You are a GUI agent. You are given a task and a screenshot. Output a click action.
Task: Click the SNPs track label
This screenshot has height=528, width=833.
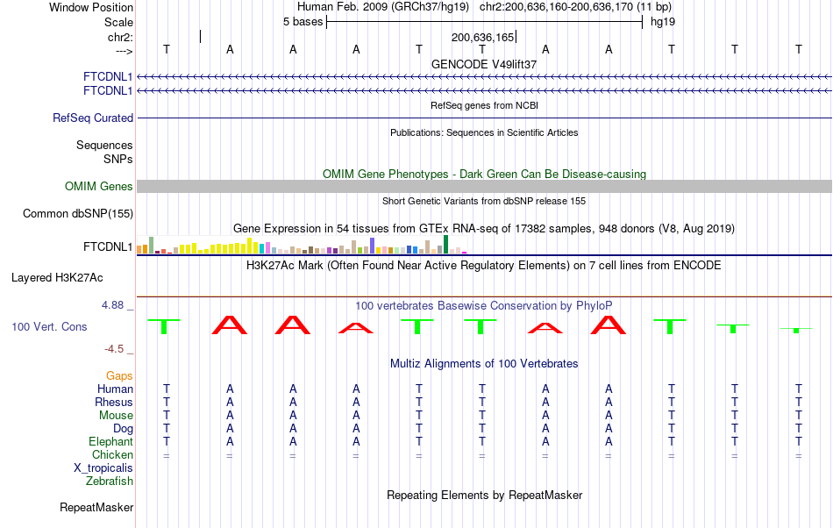click(x=118, y=159)
